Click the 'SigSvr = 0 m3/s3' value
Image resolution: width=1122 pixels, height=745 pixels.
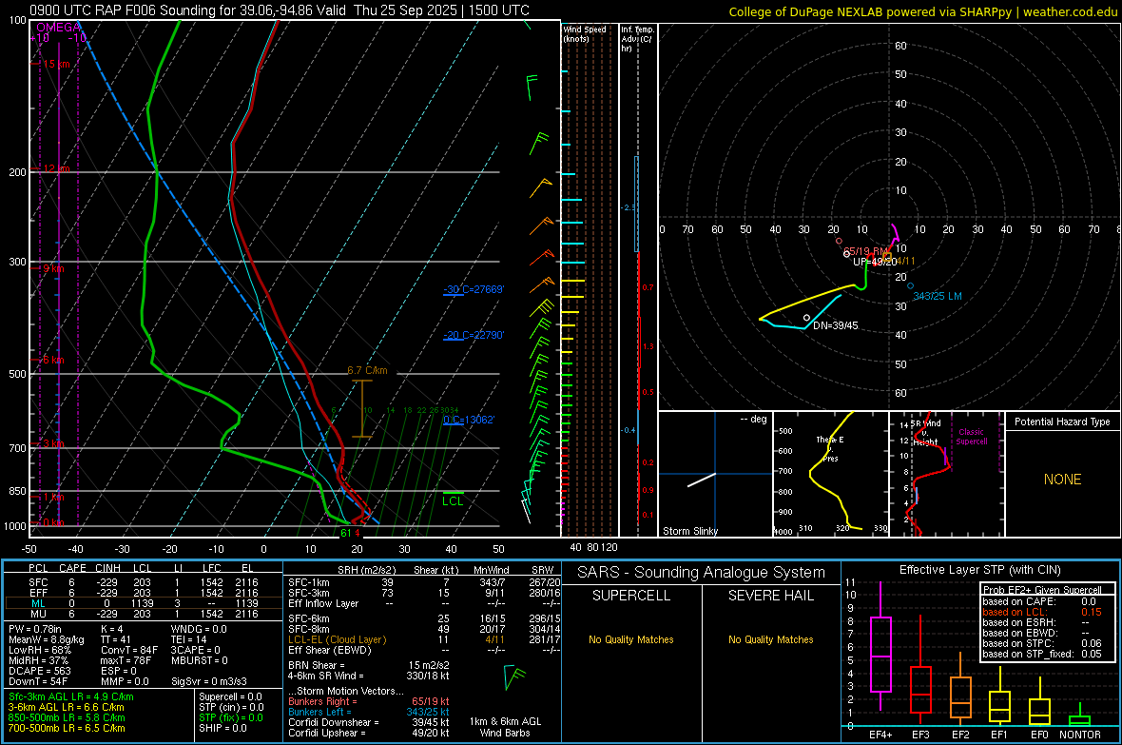[x=209, y=682]
